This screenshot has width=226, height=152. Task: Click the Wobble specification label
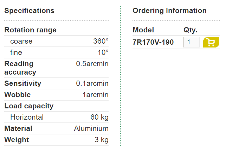(18, 95)
